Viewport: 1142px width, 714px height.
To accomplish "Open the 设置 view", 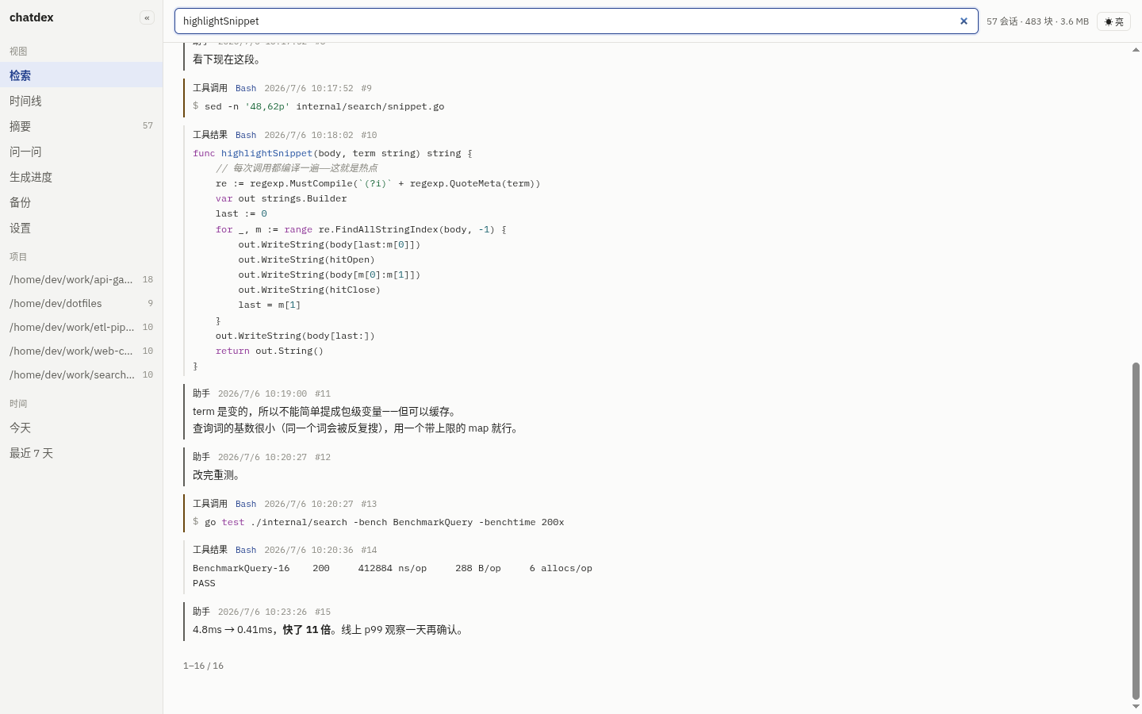I will [81, 228].
